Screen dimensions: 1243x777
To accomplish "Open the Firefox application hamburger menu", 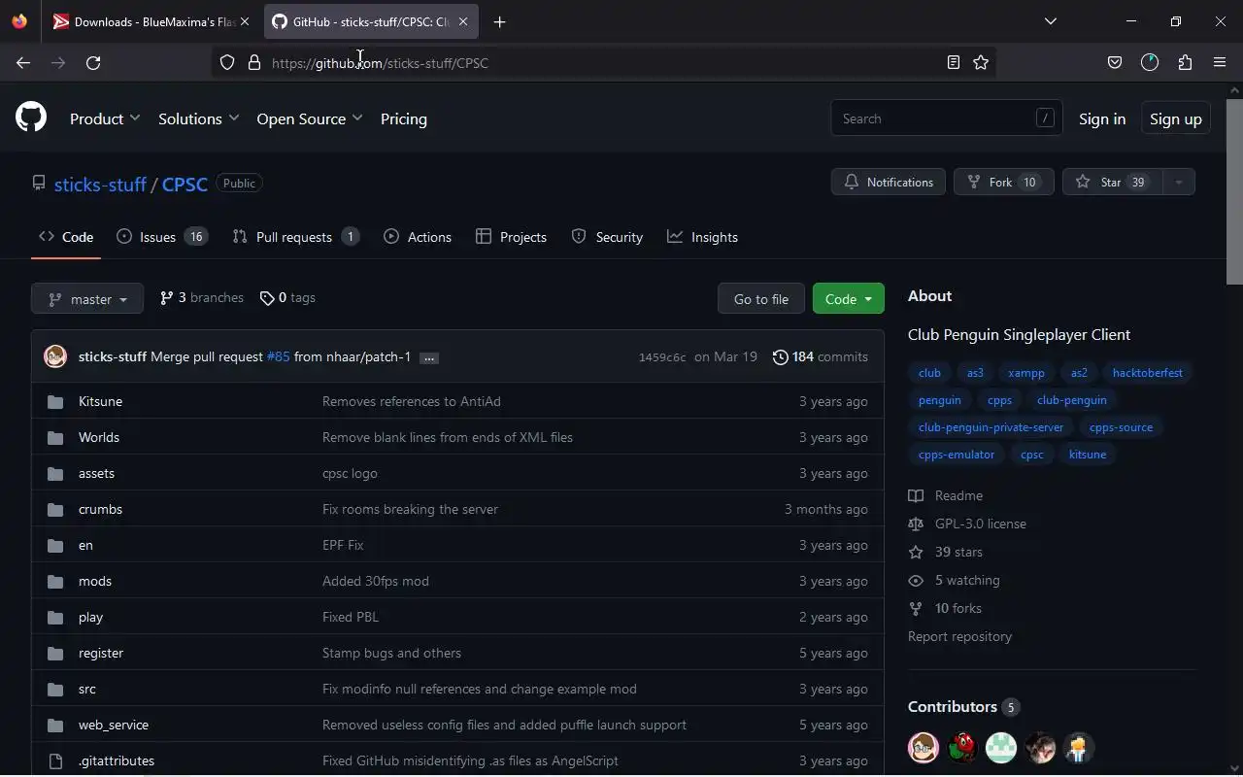I will (x=1220, y=62).
